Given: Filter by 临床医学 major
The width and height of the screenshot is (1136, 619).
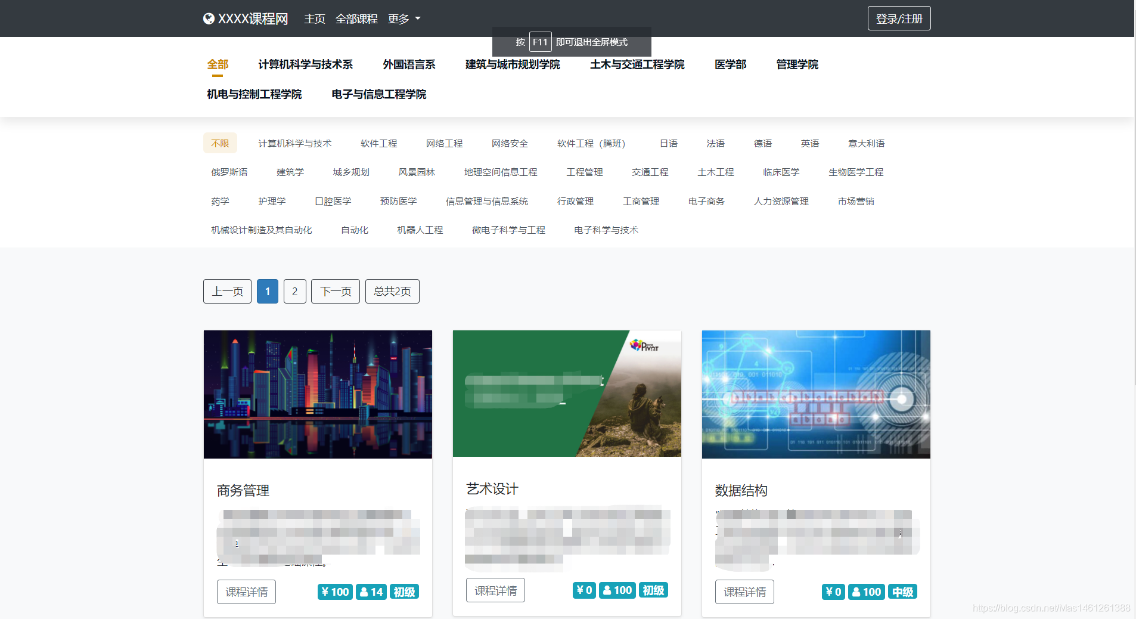Looking at the screenshot, I should (x=781, y=172).
